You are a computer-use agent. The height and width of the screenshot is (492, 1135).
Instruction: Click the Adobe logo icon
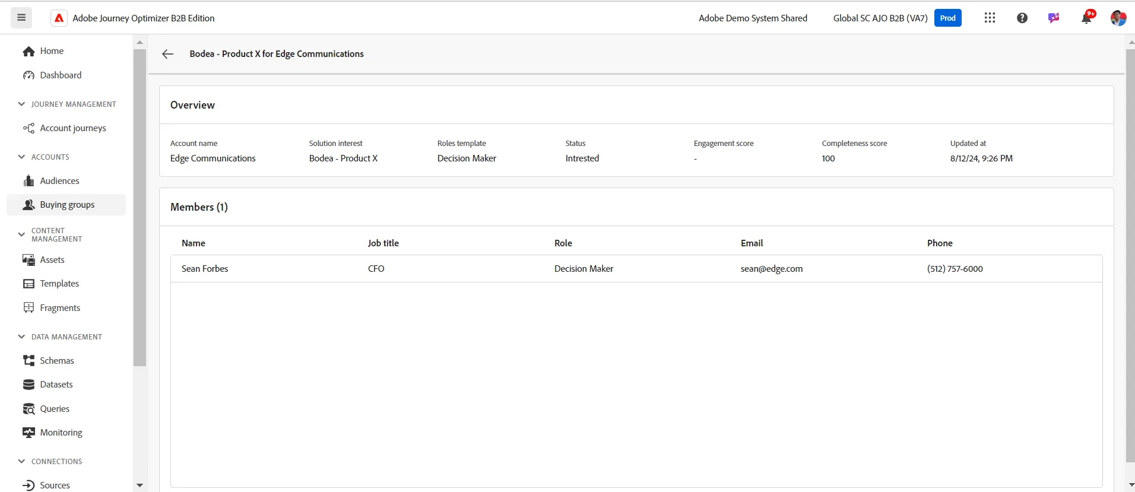tap(59, 18)
